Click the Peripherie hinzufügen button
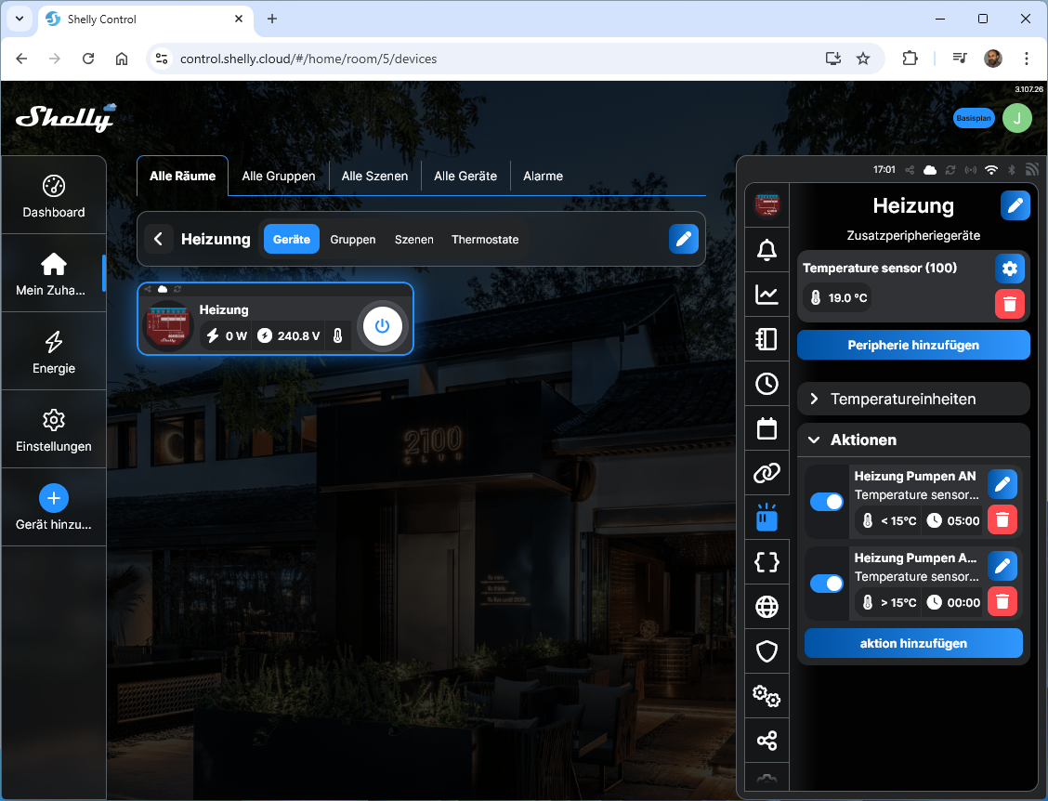Viewport: 1048px width, 801px height. [912, 345]
